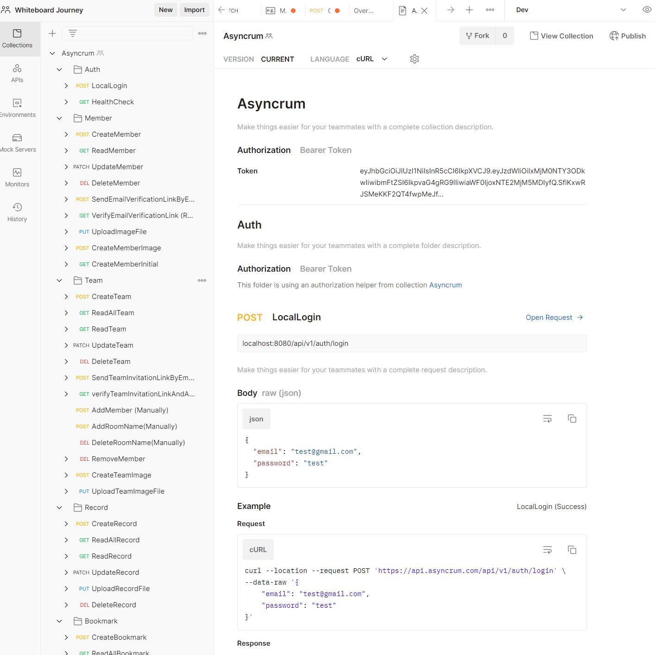The height and width of the screenshot is (655, 655).
Task: Collapse the Asyncrum collection tree
Action: click(52, 53)
